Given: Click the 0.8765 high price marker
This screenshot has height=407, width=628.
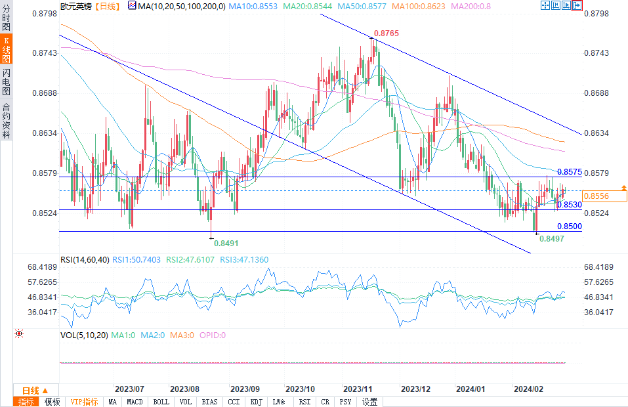Looking at the screenshot, I should pyautogui.click(x=386, y=33).
